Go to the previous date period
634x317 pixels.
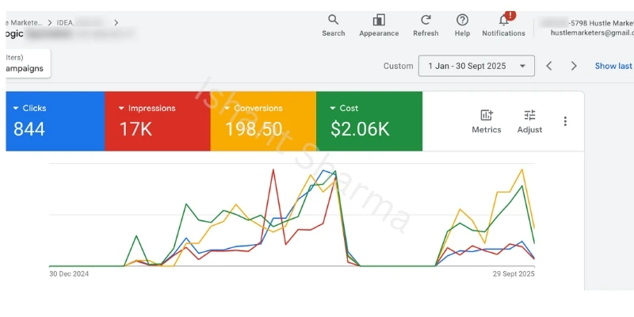549,66
